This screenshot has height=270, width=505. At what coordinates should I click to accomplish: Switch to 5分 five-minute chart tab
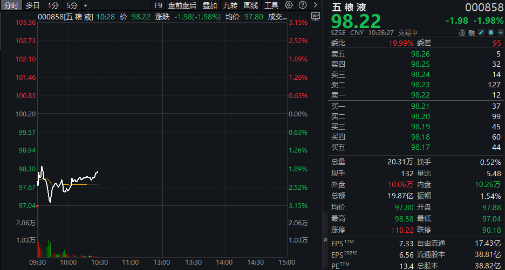[72, 5]
